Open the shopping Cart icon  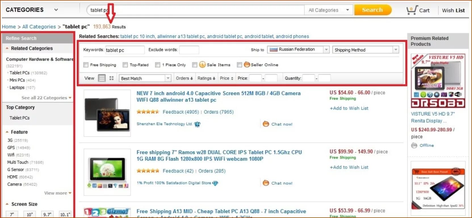click(x=412, y=10)
